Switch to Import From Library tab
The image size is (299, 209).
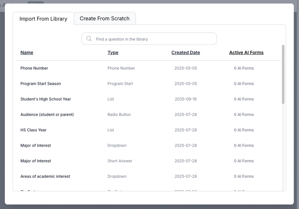pos(43,19)
